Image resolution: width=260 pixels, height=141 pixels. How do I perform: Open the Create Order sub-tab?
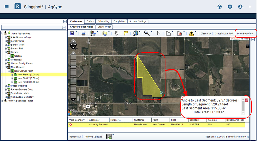pos(104,27)
